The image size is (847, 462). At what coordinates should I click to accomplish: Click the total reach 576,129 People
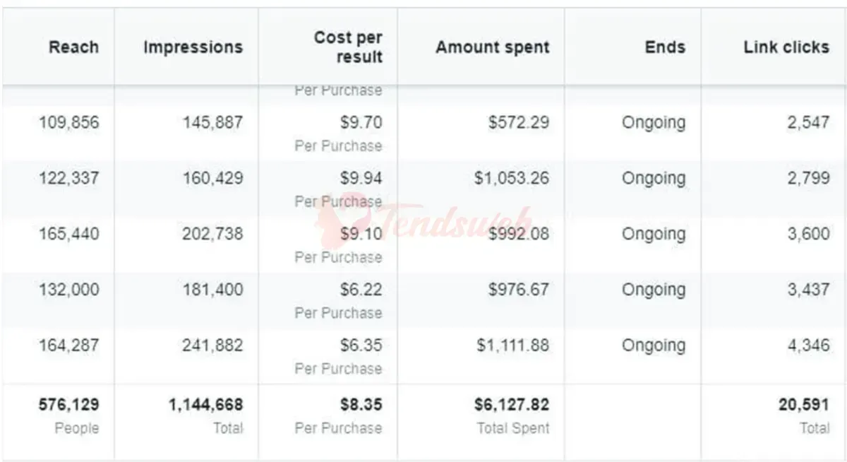tap(68, 415)
